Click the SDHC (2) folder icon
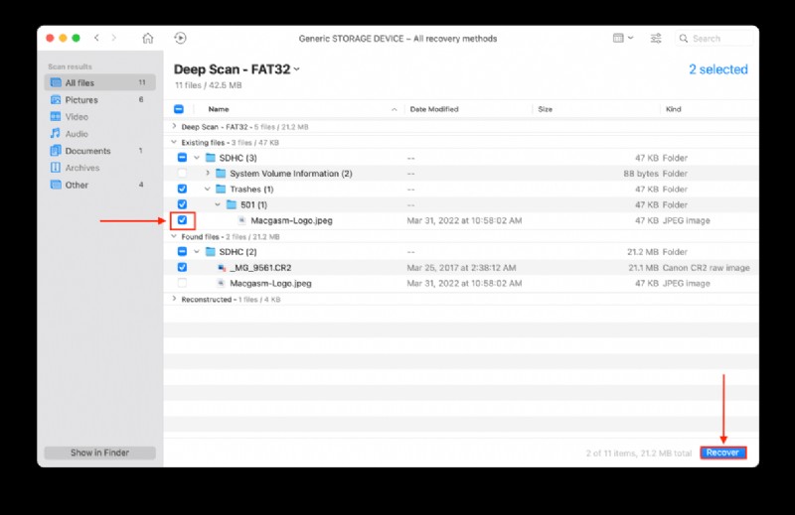Screen dimensions: 795x515 coord(211,252)
